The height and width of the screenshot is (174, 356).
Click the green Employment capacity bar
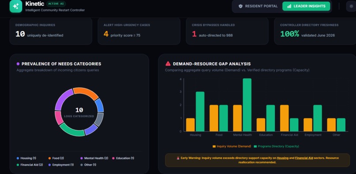tap(318, 118)
